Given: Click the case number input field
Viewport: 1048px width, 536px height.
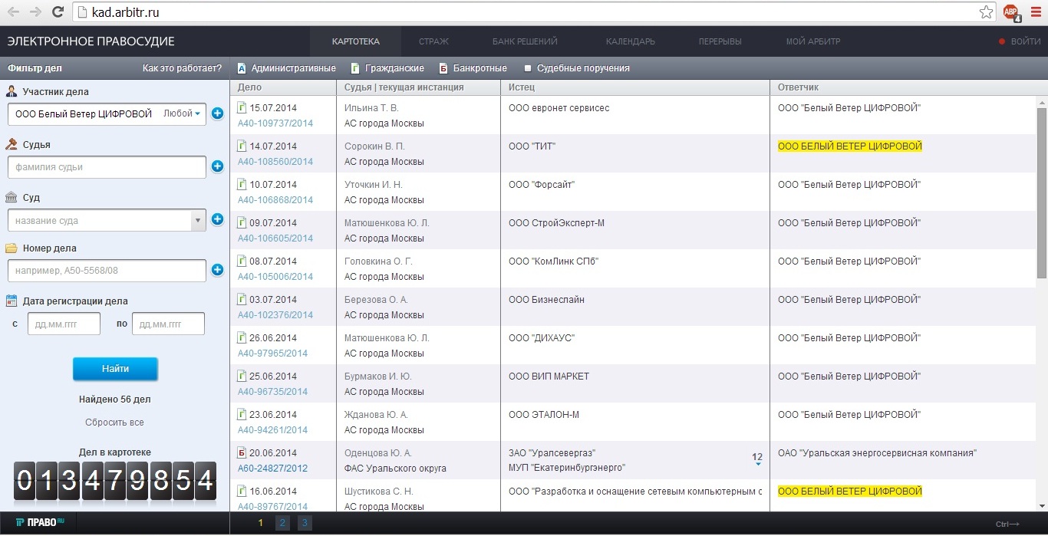Looking at the screenshot, I should 107,271.
